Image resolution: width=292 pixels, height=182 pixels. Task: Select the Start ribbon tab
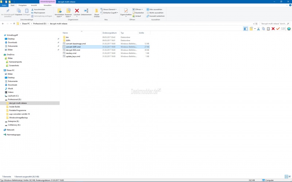12,5
